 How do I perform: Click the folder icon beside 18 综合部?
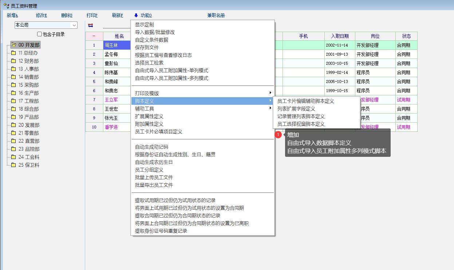[x=14, y=109]
